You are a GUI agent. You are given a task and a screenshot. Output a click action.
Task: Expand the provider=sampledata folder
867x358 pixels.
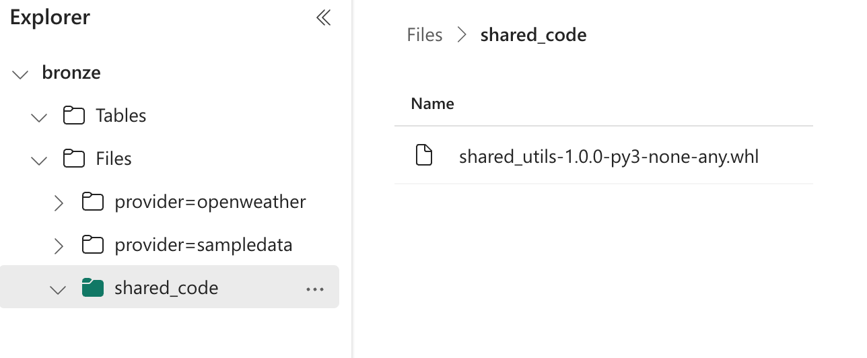[59, 245]
